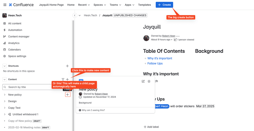Click the Automation lightning icon

click(x=5, y=30)
